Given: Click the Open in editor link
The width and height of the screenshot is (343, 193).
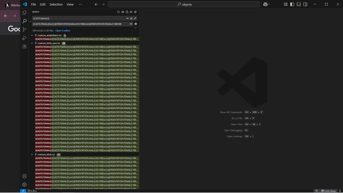Looking at the screenshot, I should tap(63, 31).
